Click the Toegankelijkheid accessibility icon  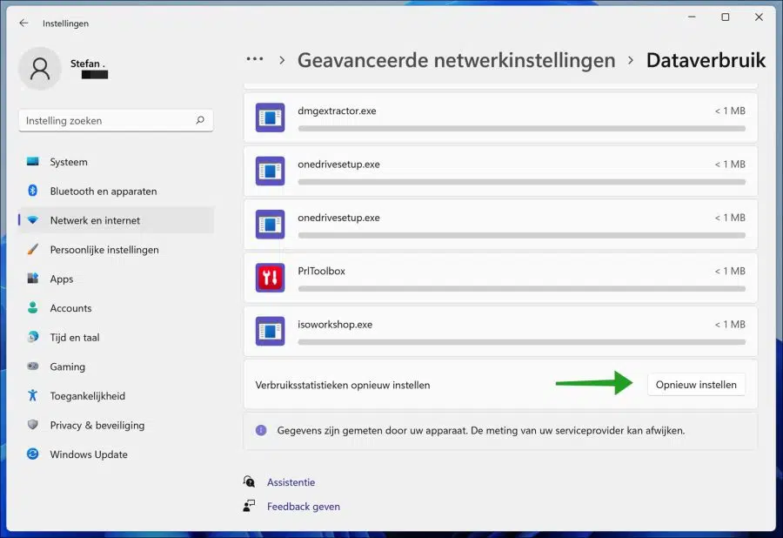coord(33,395)
